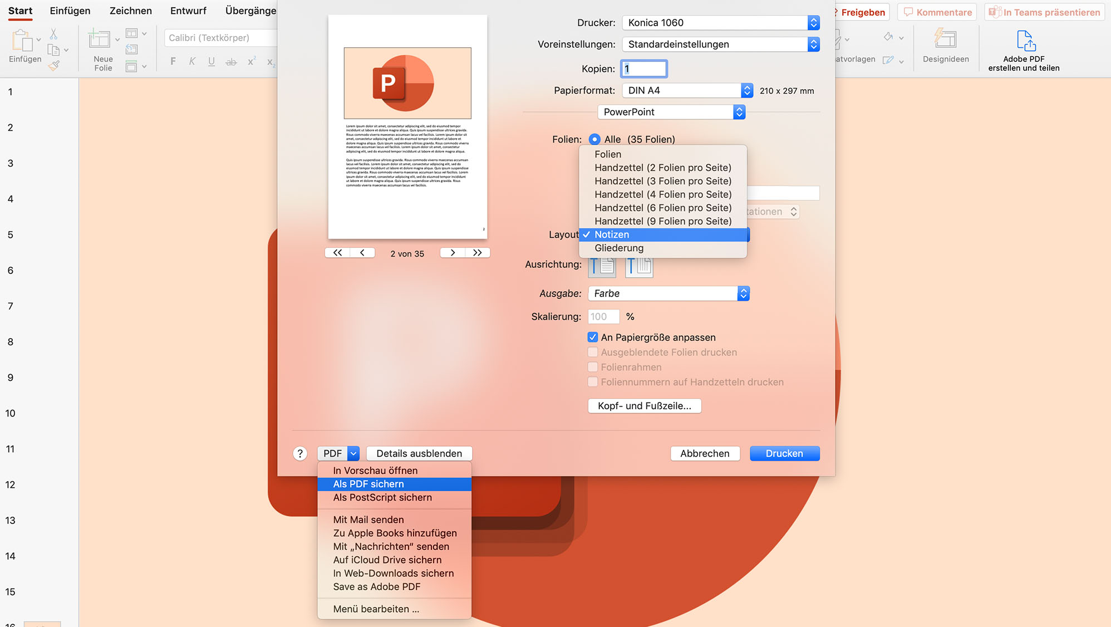Click the Neue Folie icon
Screen dimensions: 1111x627
pos(99,39)
